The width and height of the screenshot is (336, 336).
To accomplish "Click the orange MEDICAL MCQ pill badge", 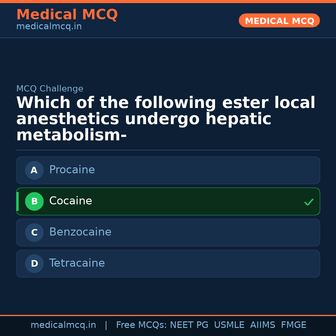I will [x=279, y=21].
